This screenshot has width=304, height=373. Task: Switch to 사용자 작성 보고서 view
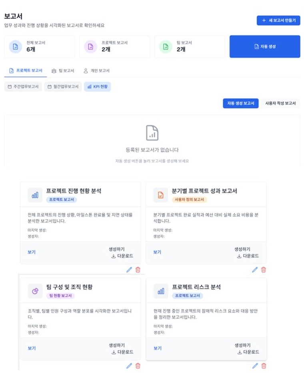280,103
